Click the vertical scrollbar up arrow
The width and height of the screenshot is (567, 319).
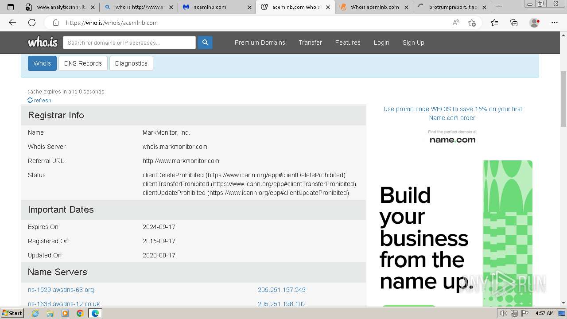[x=563, y=35]
